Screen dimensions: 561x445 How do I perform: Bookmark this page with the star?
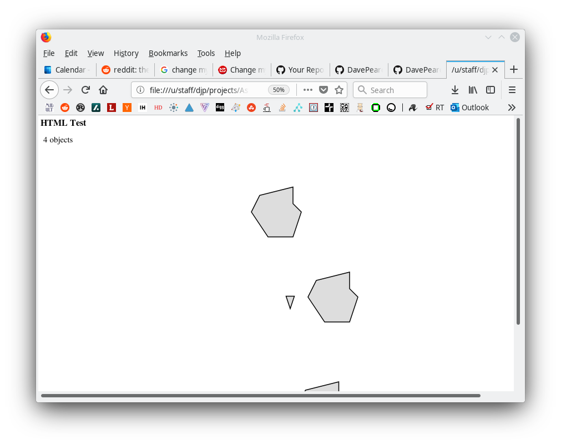coord(339,90)
